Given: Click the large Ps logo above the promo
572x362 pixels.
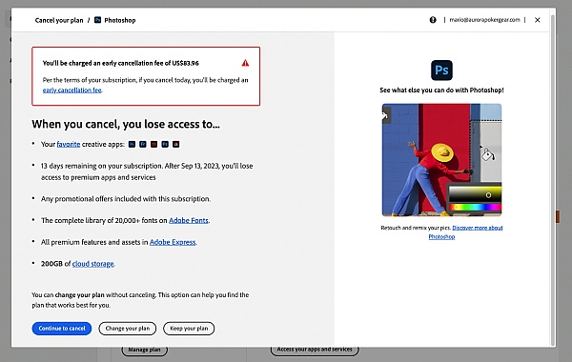Looking at the screenshot, I should point(441,70).
